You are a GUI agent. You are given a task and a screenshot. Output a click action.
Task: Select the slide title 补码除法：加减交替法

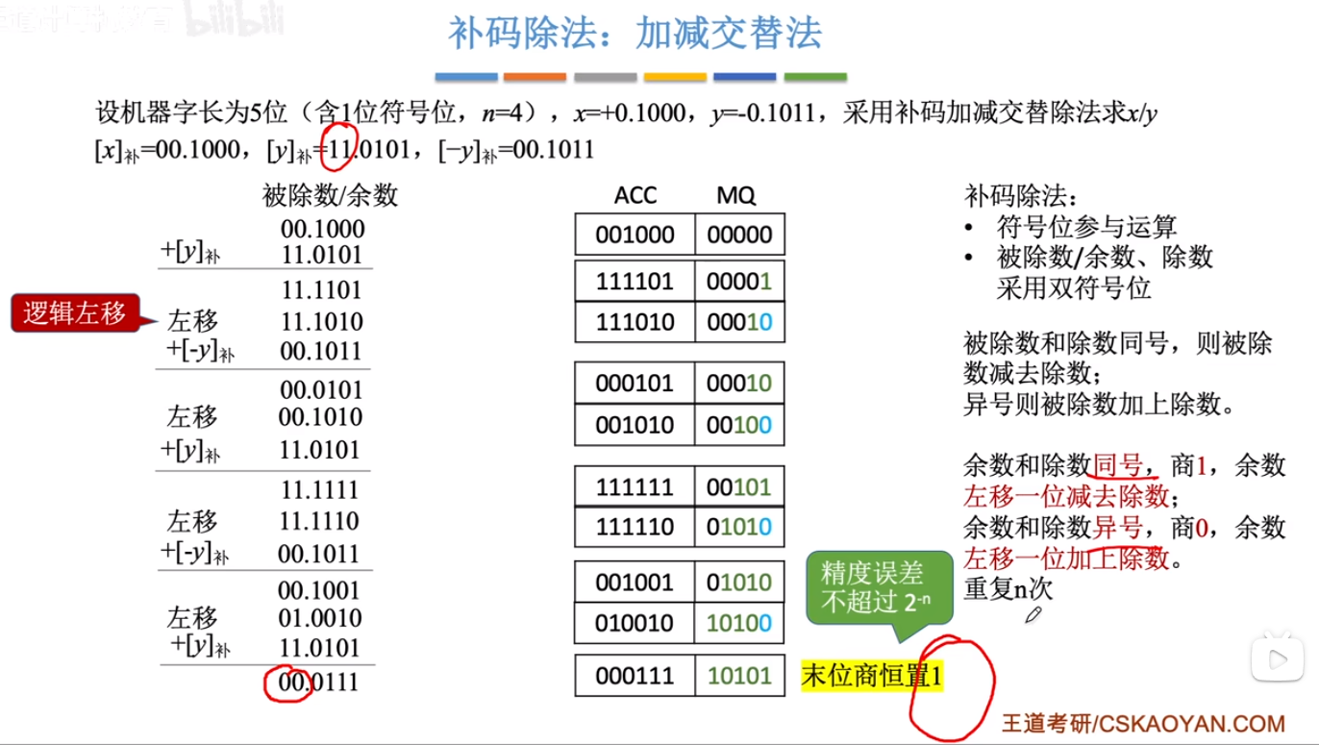point(635,34)
